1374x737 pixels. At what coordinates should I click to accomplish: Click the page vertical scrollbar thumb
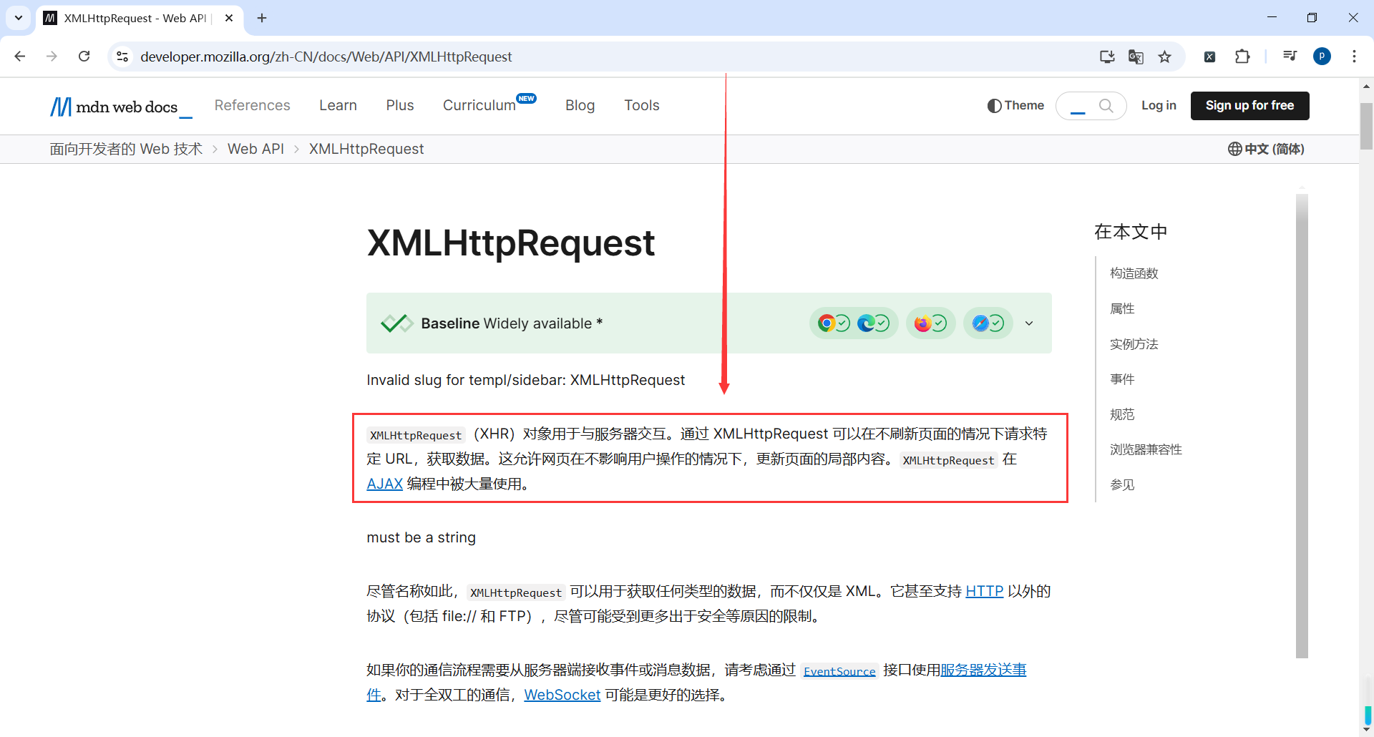pyautogui.click(x=1366, y=126)
